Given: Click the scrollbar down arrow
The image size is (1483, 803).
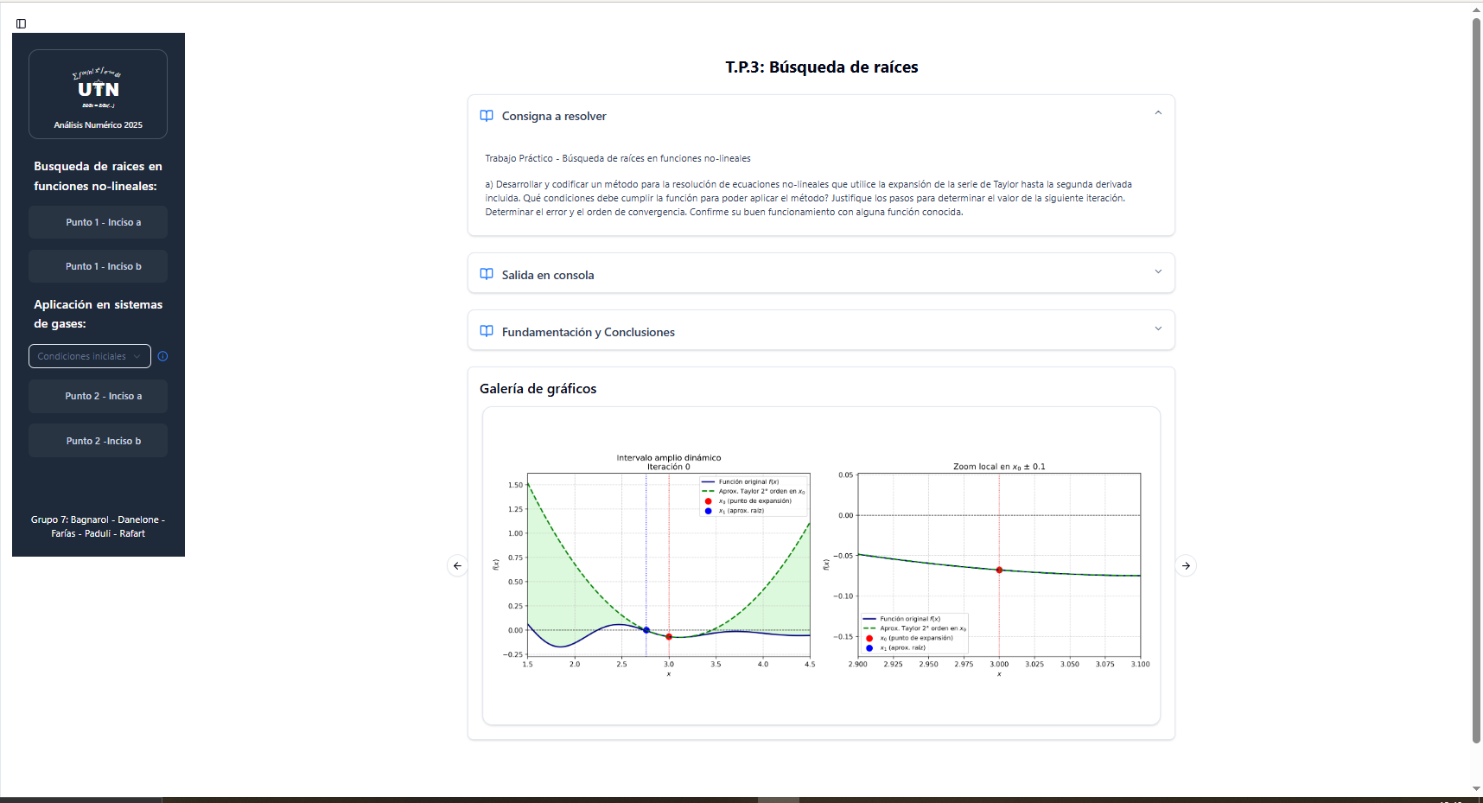Looking at the screenshot, I should [1476, 789].
